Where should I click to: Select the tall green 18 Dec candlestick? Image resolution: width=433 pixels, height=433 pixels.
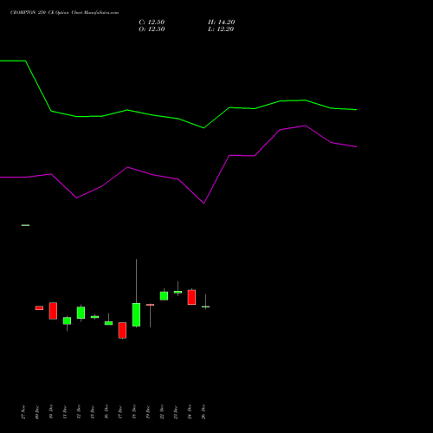(136, 294)
